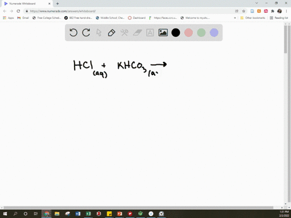Open Free College Sched bookmark
Screen dimensions: 291x218
47,18
